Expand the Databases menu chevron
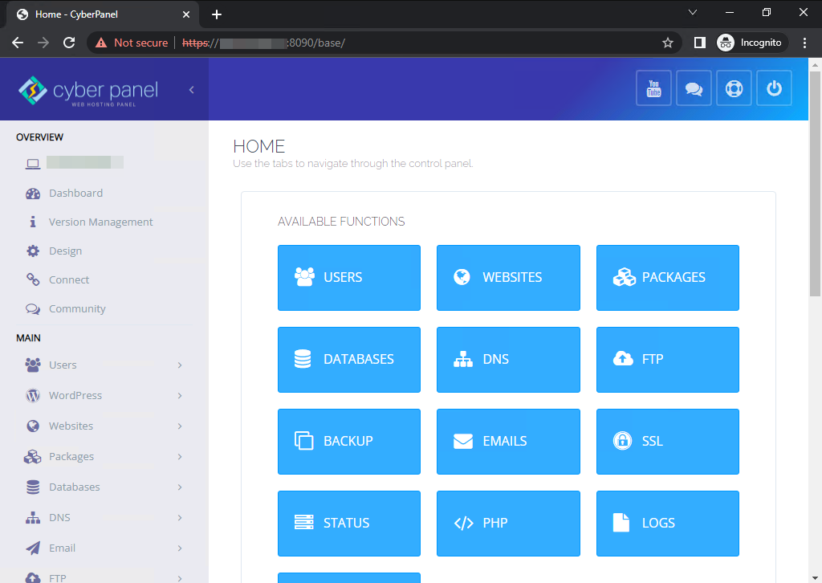Viewport: 822px width, 583px height. click(180, 487)
